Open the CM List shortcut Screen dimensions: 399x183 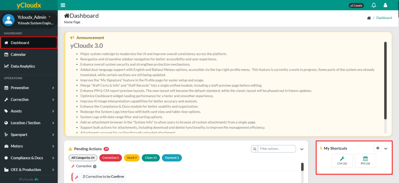[x=342, y=160]
